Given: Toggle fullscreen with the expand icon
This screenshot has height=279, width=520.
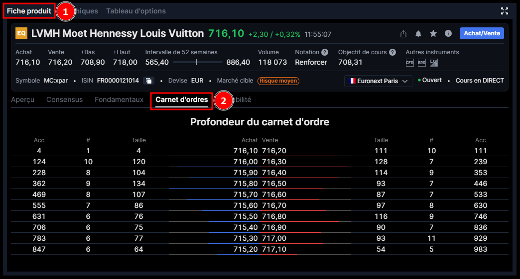Looking at the screenshot, I should pos(505,11).
